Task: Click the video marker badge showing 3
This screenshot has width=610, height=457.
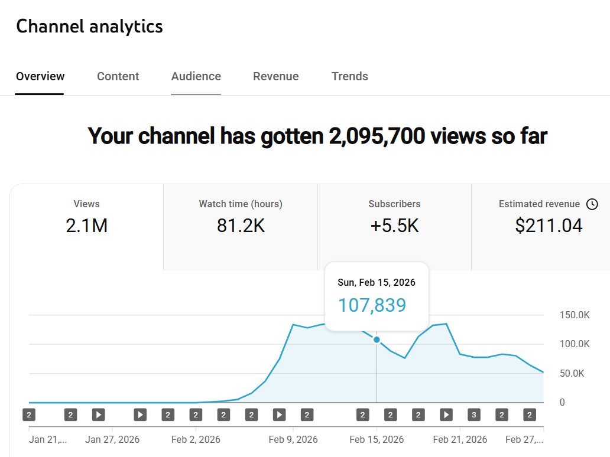Action: coord(473,414)
